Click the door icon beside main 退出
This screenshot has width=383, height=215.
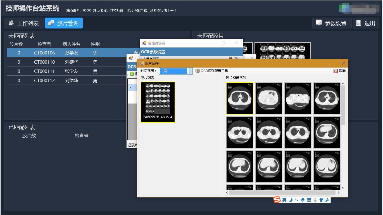359,23
